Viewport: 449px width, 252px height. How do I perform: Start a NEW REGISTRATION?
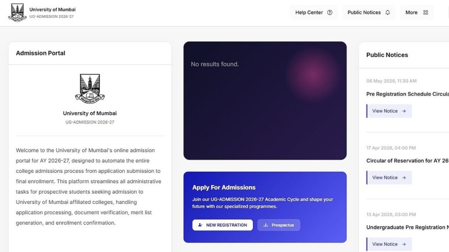222,225
